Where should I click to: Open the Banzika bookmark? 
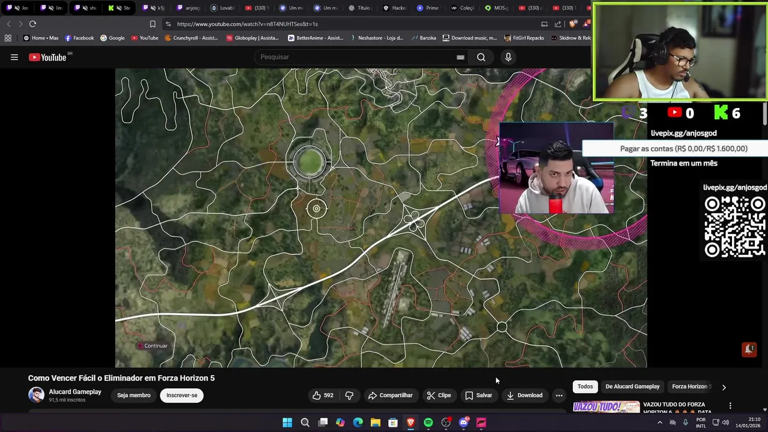click(423, 38)
